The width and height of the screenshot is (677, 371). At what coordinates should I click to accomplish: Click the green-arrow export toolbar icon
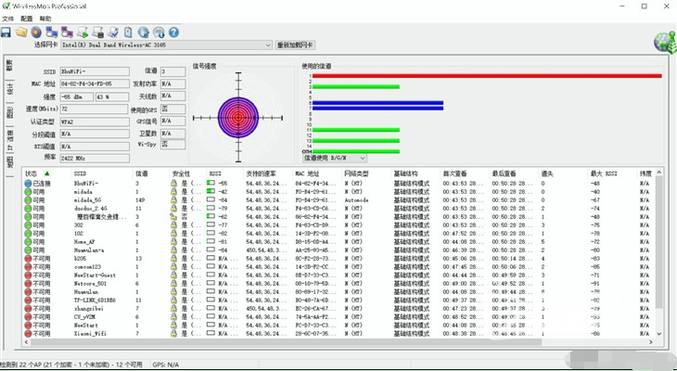83,32
